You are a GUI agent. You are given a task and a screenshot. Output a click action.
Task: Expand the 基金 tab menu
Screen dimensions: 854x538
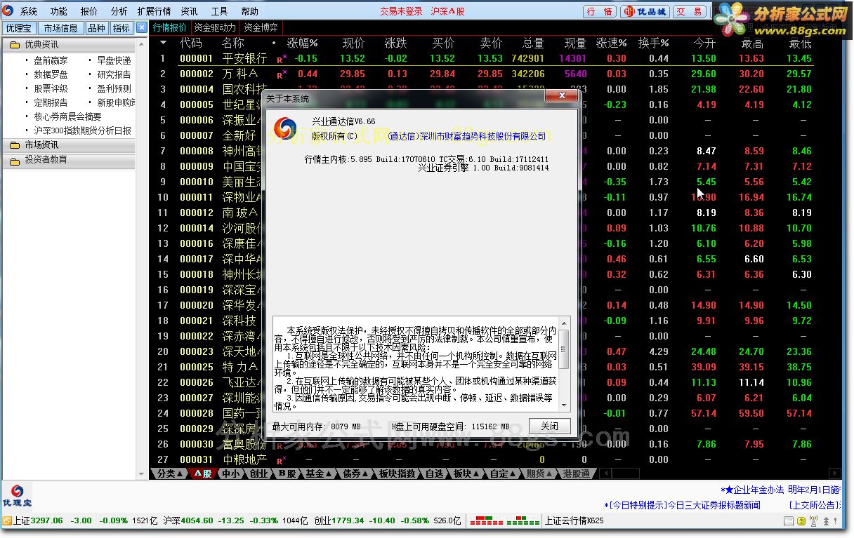click(x=317, y=473)
